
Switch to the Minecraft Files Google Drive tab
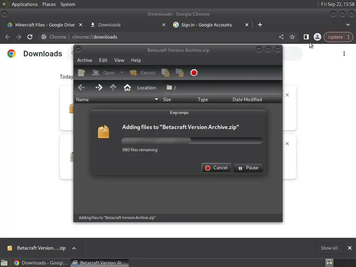[x=45, y=25]
